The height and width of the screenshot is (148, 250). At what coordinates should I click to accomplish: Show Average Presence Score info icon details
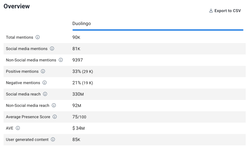coord(55,117)
